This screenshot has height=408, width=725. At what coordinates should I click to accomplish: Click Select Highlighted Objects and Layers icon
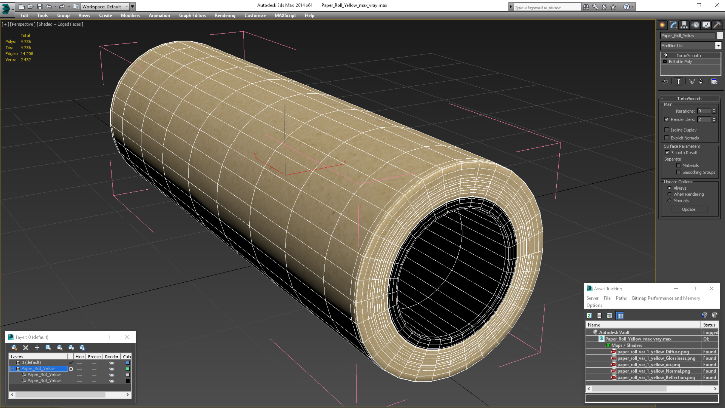click(48, 348)
